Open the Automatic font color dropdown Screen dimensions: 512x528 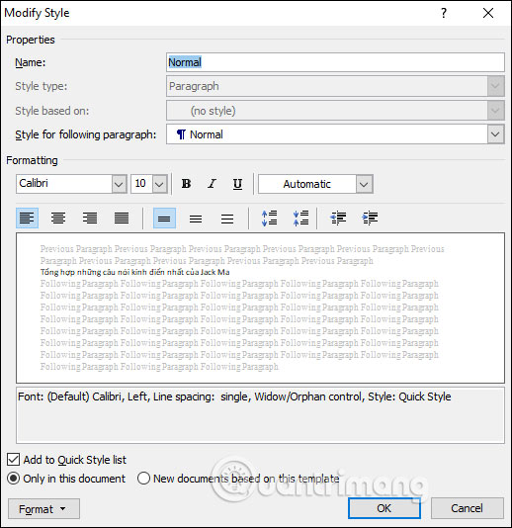364,184
